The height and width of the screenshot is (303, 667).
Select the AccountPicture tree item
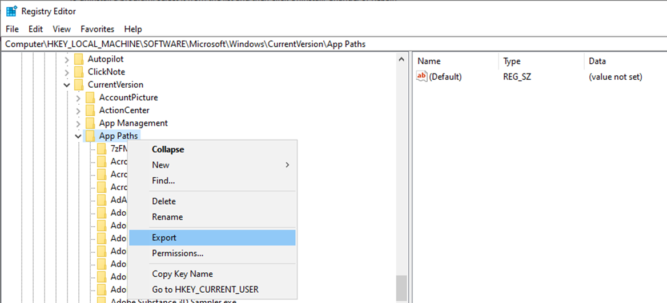pos(128,97)
